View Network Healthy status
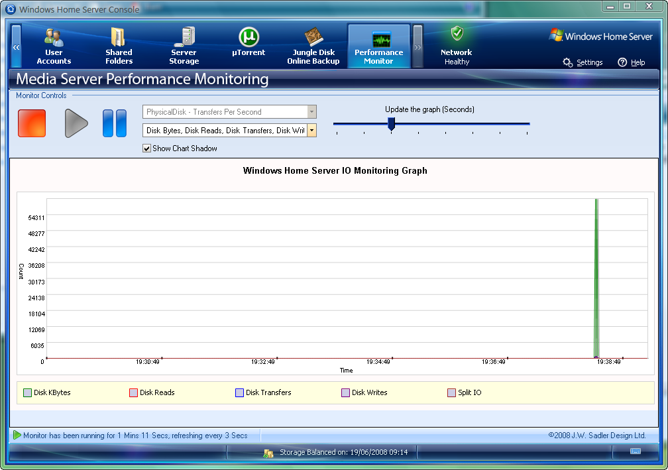 pyautogui.click(x=456, y=46)
